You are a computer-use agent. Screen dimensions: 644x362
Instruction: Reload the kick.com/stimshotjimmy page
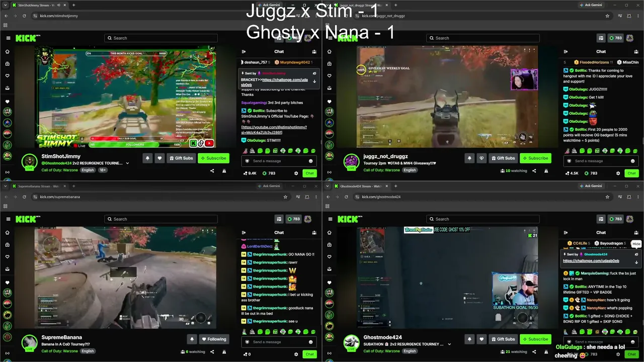pos(24,16)
